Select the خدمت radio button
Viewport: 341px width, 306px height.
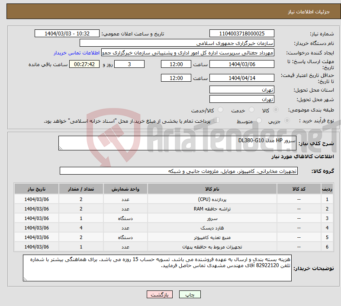click(251, 110)
